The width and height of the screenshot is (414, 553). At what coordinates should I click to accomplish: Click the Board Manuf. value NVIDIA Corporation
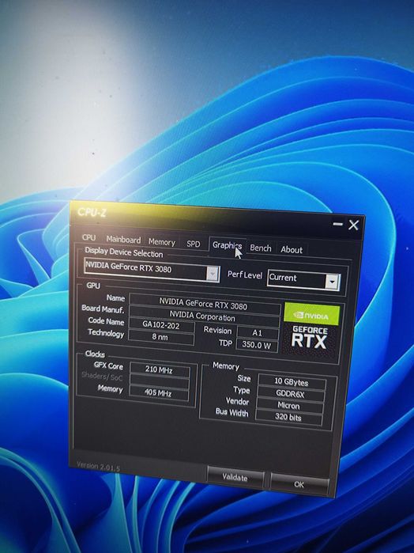pos(204,316)
